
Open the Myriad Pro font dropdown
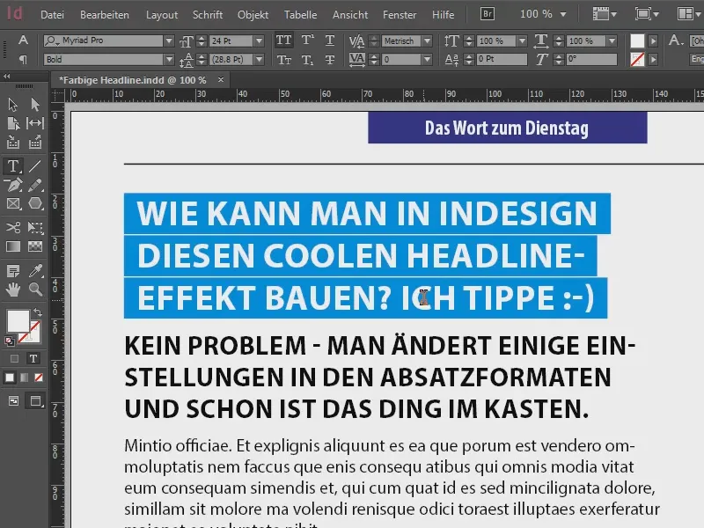[x=169, y=40]
